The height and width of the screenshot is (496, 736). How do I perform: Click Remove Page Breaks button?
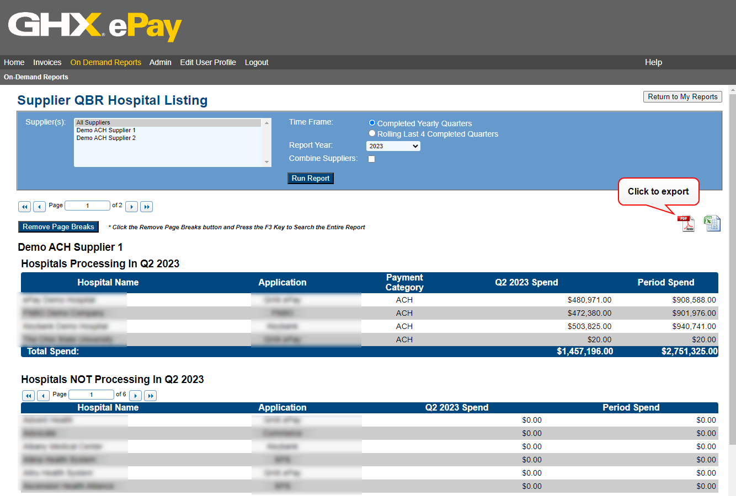pyautogui.click(x=58, y=227)
